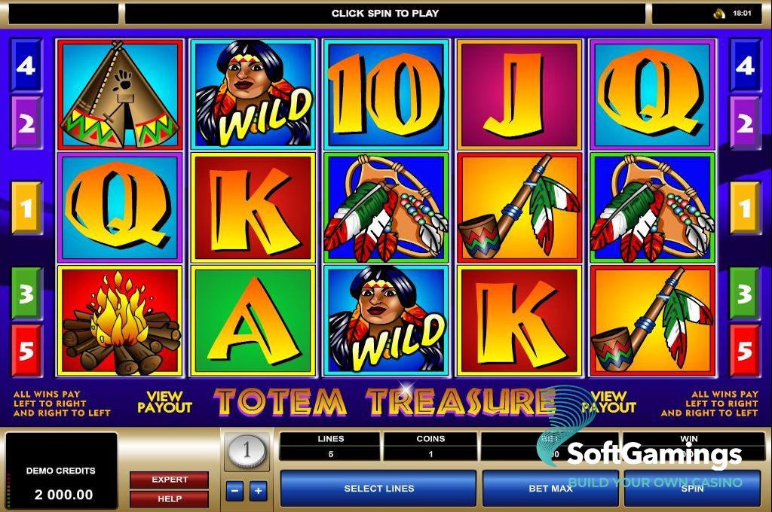This screenshot has width=772, height=512.
Task: Click the Bet Max button
Action: click(550, 489)
